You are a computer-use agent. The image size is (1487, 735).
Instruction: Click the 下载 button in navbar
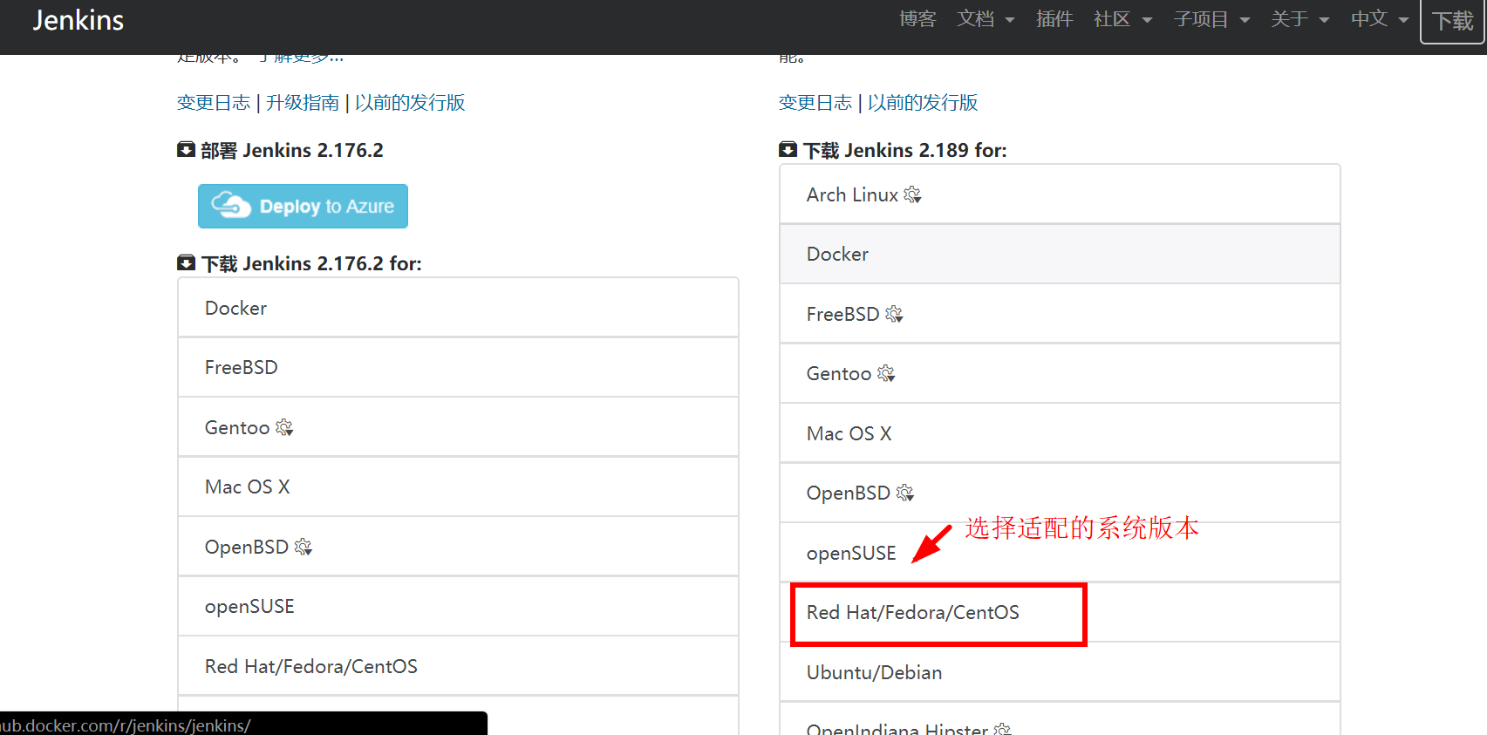(1453, 21)
